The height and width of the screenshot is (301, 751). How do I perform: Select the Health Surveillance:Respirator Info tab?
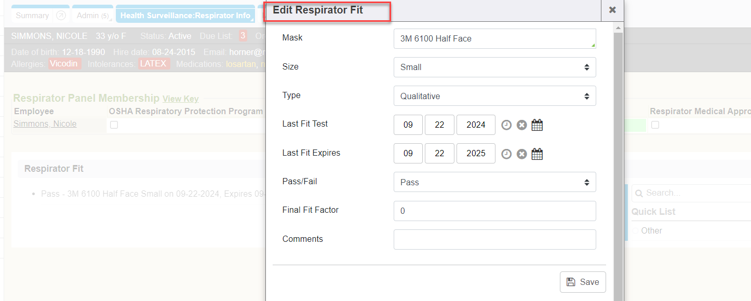pyautogui.click(x=185, y=16)
